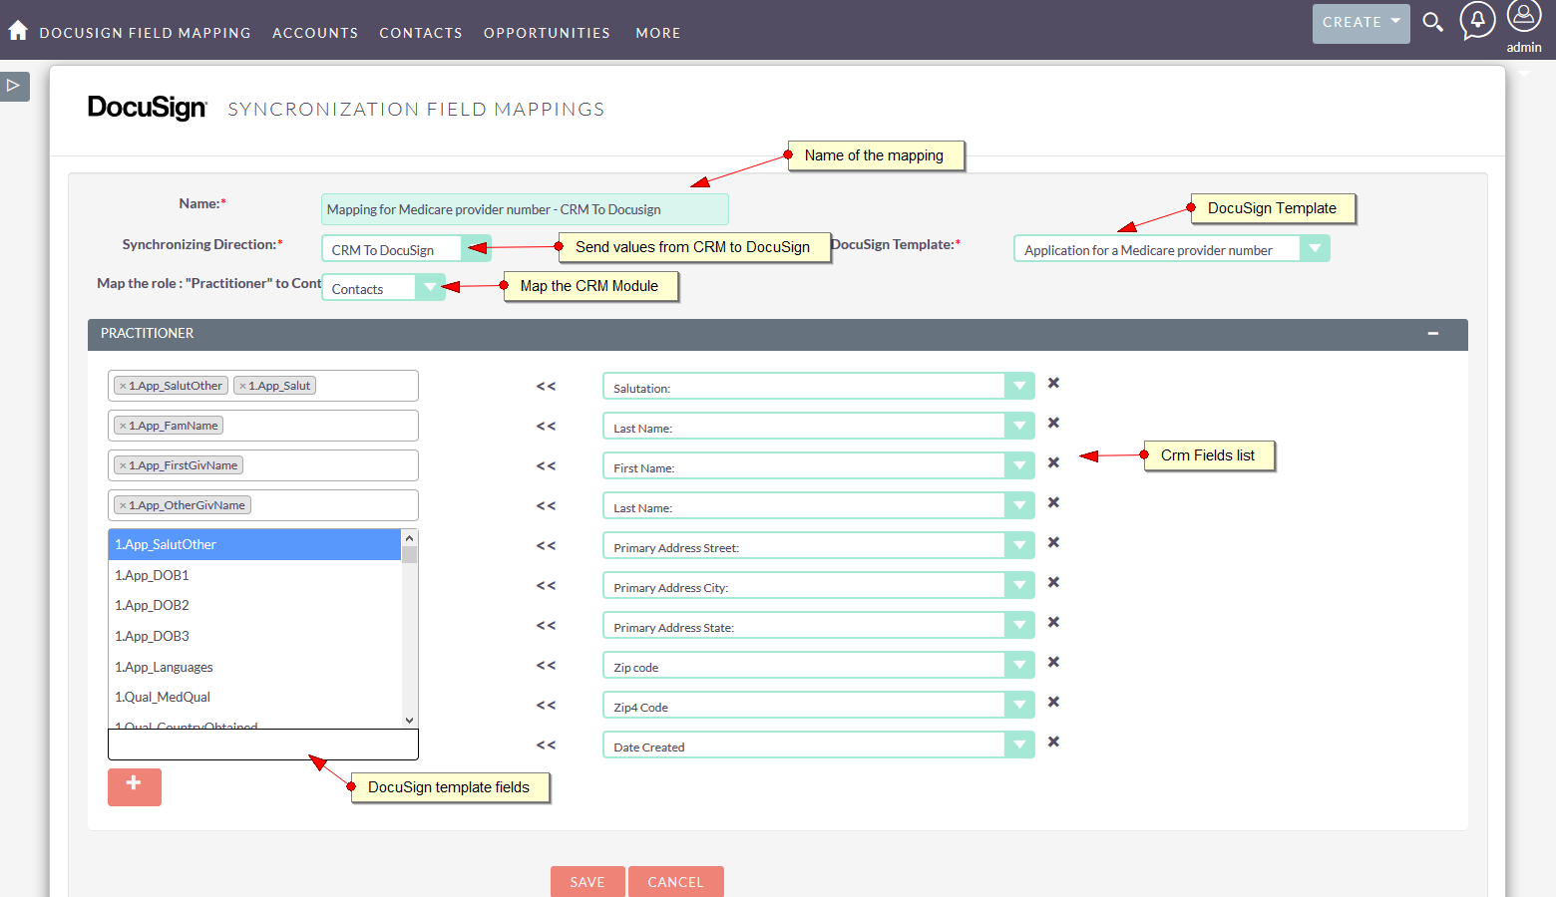The height and width of the screenshot is (897, 1556).
Task: Select 1.App_DOB2 from the list
Action: tap(254, 605)
